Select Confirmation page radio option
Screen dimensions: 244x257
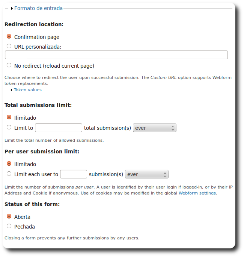[x=9, y=37]
